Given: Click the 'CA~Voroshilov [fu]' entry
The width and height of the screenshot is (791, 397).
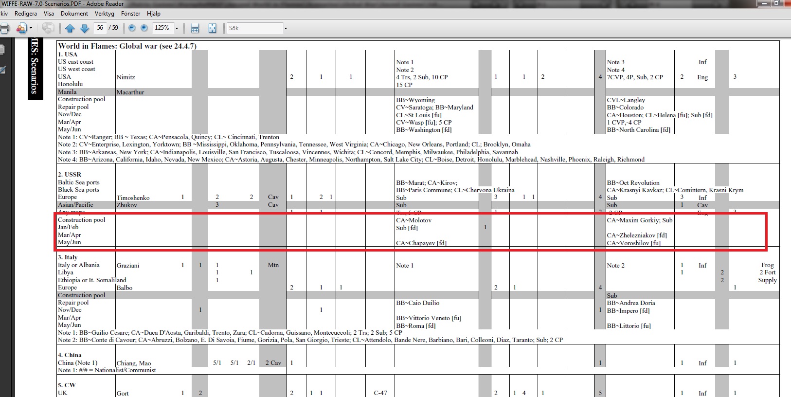Looking at the screenshot, I should coord(634,243).
